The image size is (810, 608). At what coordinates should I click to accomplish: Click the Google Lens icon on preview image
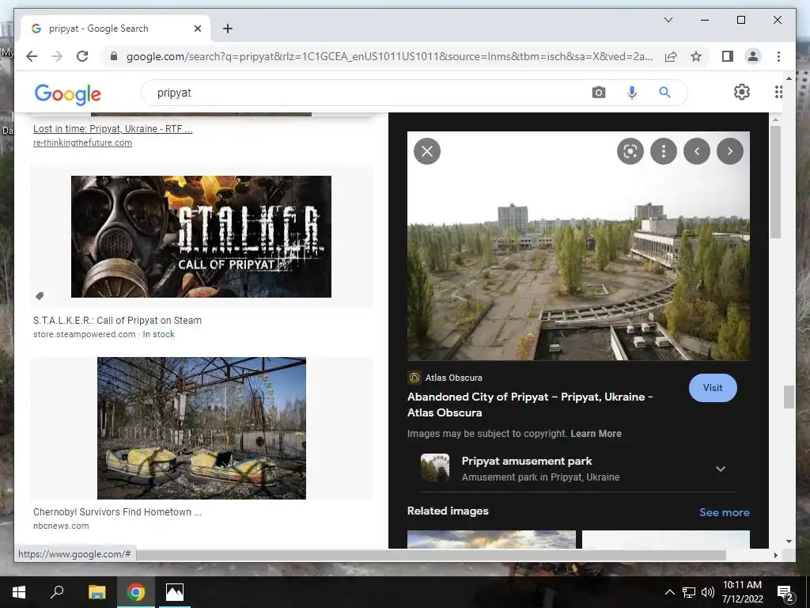coord(630,151)
